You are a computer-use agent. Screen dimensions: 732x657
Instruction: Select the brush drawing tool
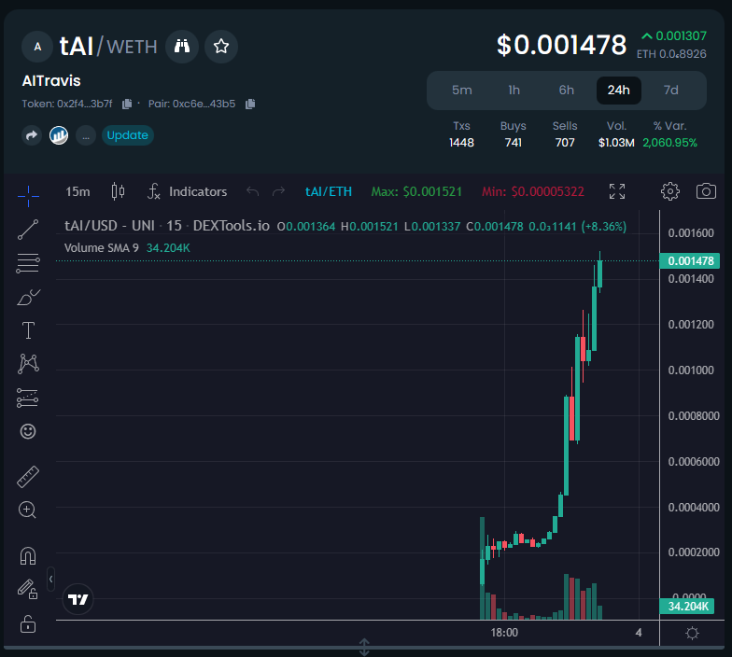[28, 297]
